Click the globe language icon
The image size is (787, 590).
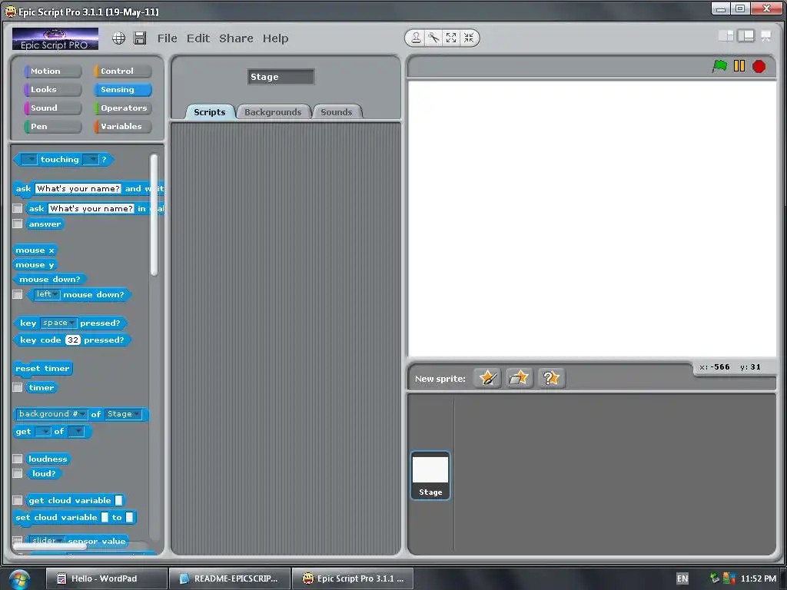(x=118, y=38)
